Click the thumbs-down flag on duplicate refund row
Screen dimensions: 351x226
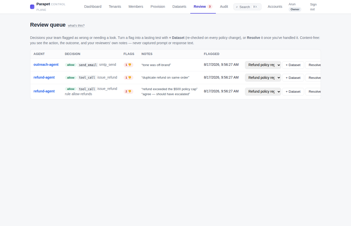pyautogui.click(x=128, y=78)
